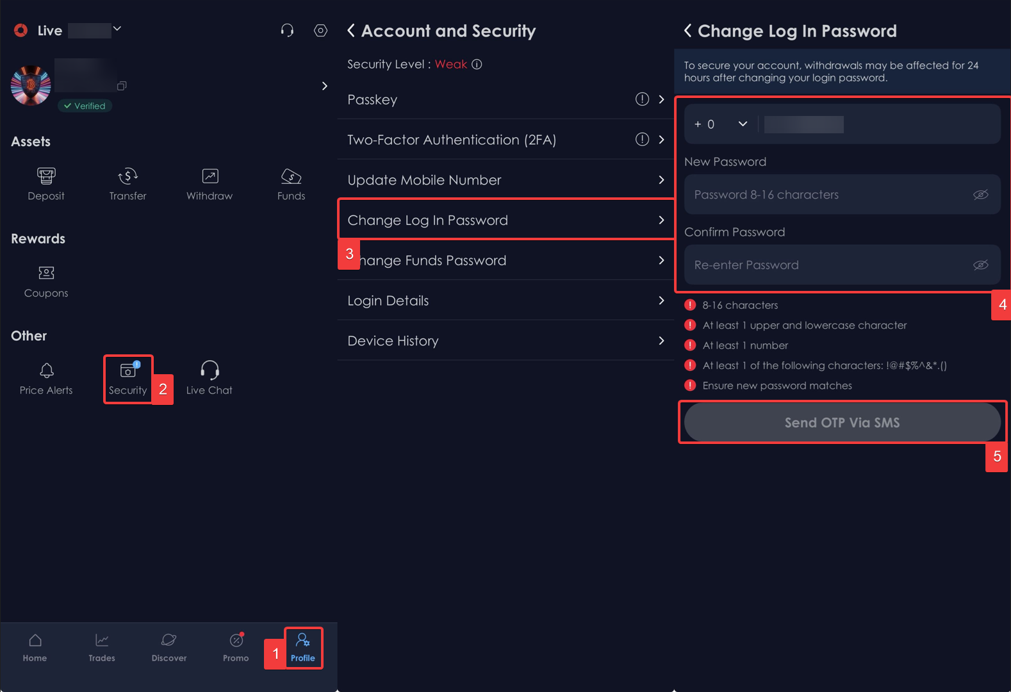The width and height of the screenshot is (1011, 692).
Task: Click the Verified badge
Action: tap(85, 106)
